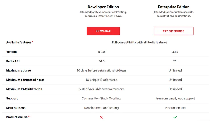Click the Developer Edition heading

(103, 7)
